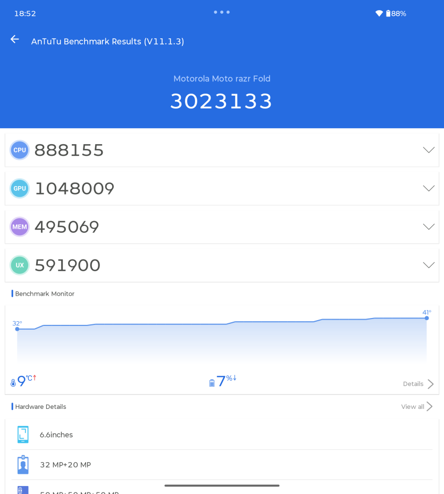Tap the thermometer temperature icon
Screen dimensions: 444x494
[x=13, y=383]
